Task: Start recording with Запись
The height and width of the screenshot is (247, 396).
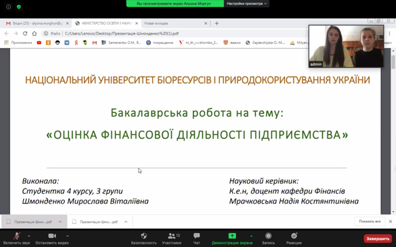Action: coord(268,238)
